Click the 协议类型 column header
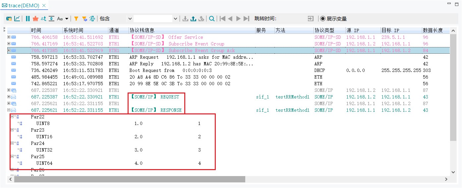The image size is (462, 188). tap(329, 30)
